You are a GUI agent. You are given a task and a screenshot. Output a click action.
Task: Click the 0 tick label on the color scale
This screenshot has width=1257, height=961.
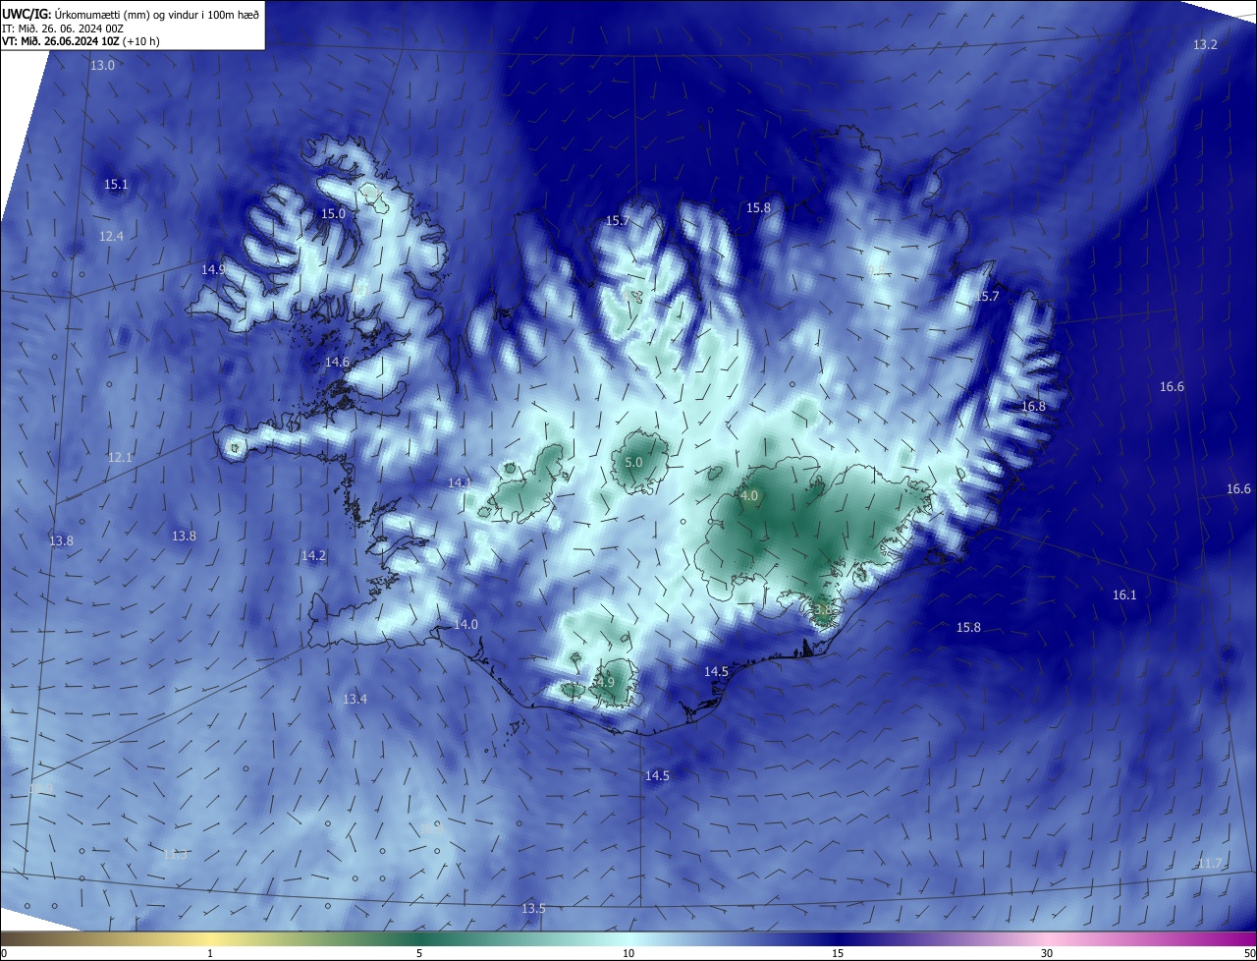point(4,953)
